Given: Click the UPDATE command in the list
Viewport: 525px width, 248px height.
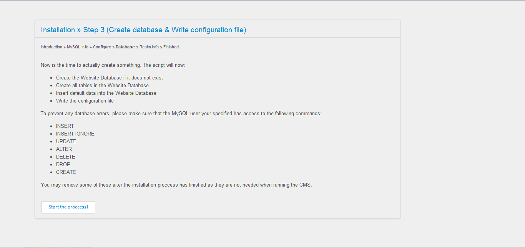Looking at the screenshot, I should click(66, 142).
